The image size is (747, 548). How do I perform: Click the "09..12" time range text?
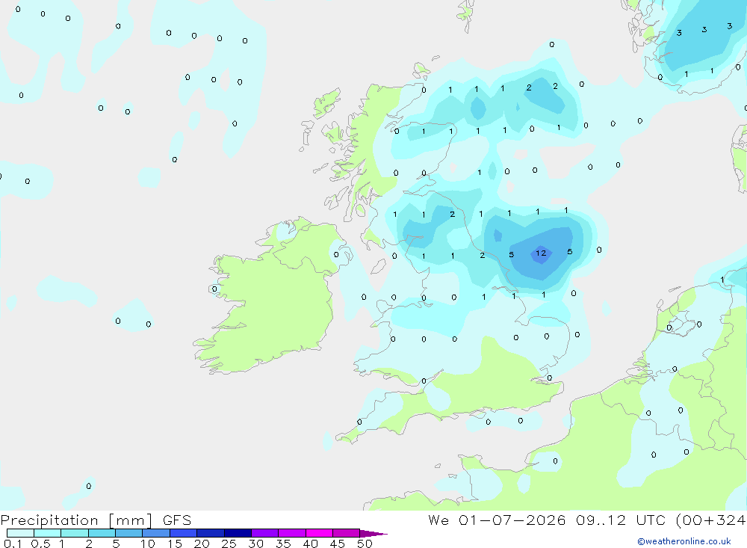pyautogui.click(x=601, y=520)
